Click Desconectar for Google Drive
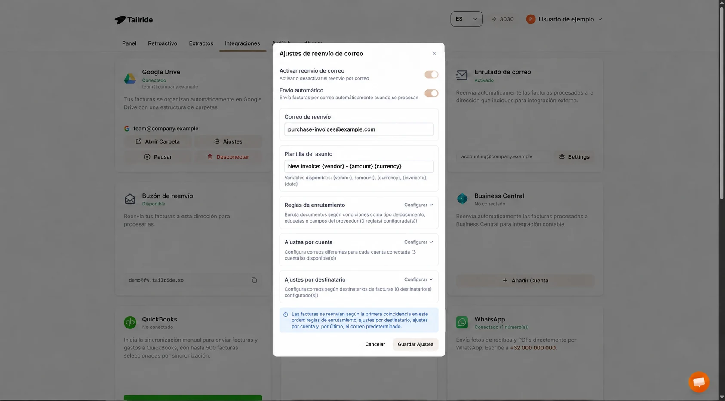This screenshot has height=401, width=725. click(228, 157)
